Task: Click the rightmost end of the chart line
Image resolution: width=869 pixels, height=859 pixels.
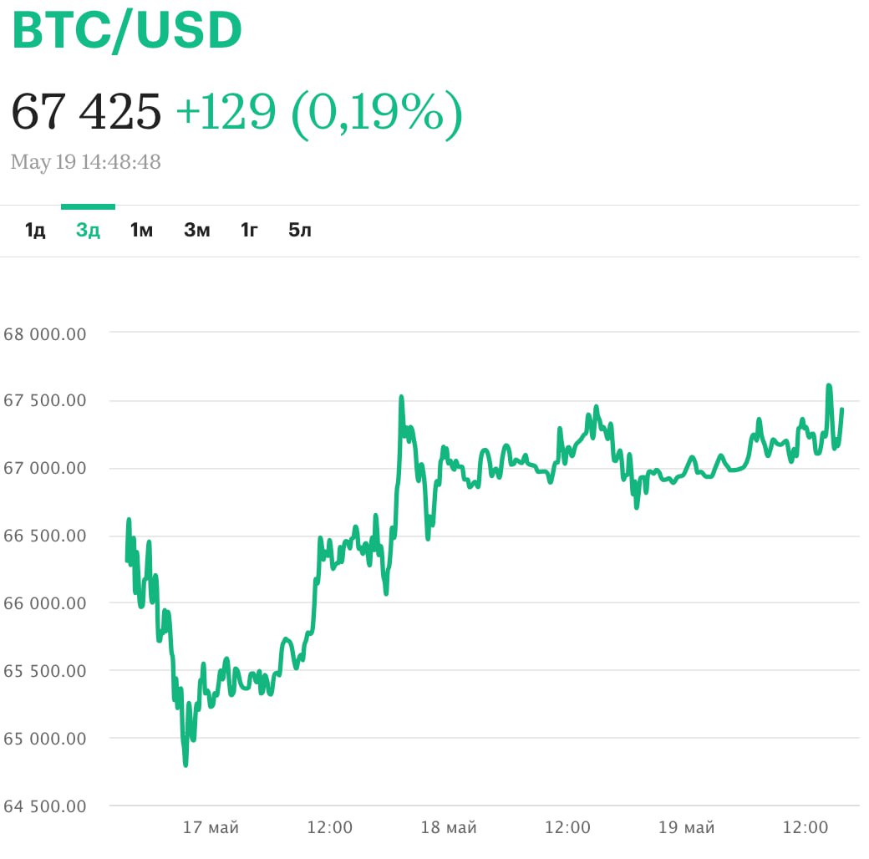Action: (x=841, y=409)
